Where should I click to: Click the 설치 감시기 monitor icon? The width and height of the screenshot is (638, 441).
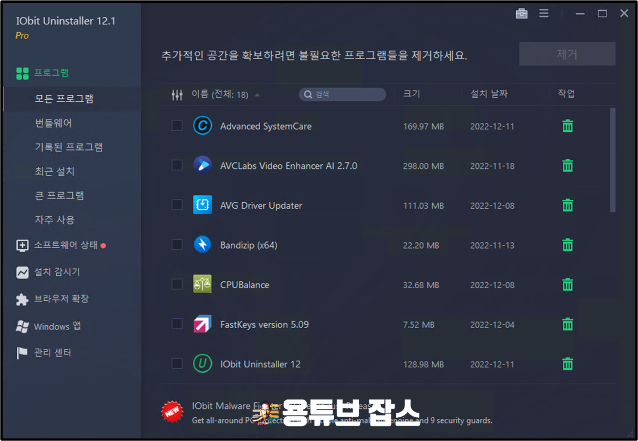coord(22,272)
